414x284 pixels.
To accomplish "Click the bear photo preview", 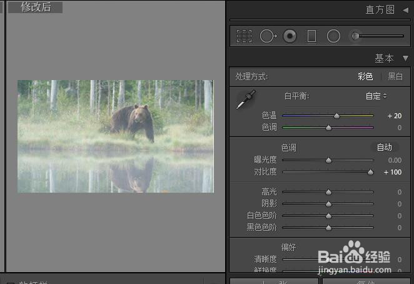I will pos(116,136).
